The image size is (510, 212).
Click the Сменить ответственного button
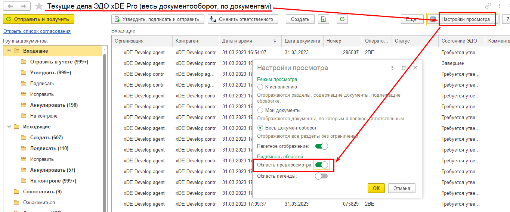[243, 19]
